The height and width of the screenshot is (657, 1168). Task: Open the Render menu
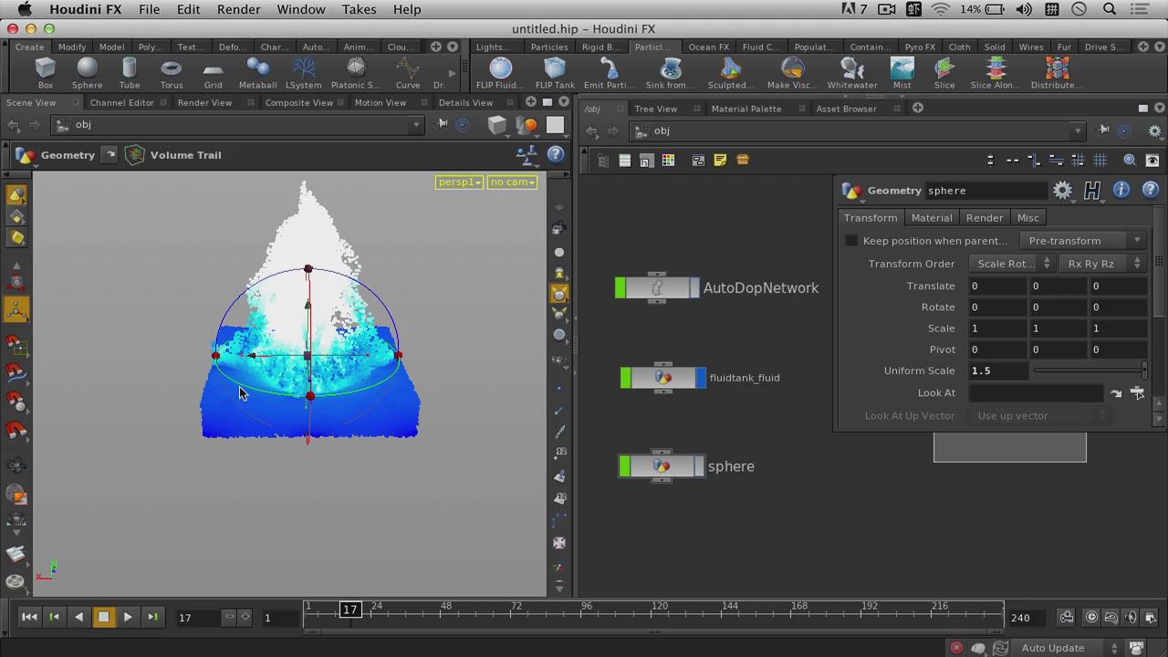pos(238,9)
